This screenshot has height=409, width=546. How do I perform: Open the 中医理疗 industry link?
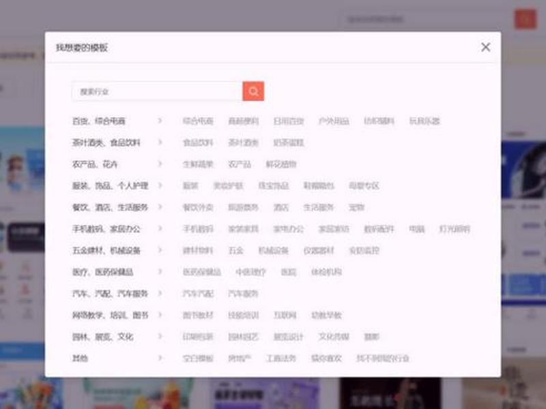[250, 272]
